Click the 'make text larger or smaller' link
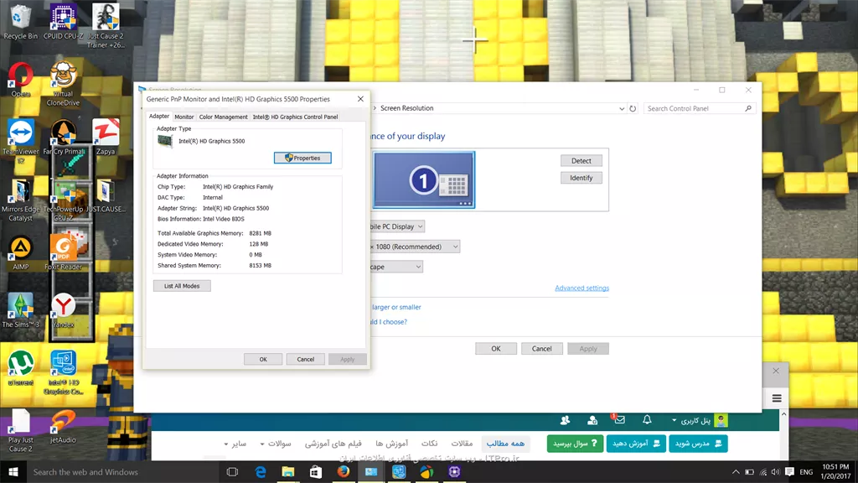 [396, 307]
